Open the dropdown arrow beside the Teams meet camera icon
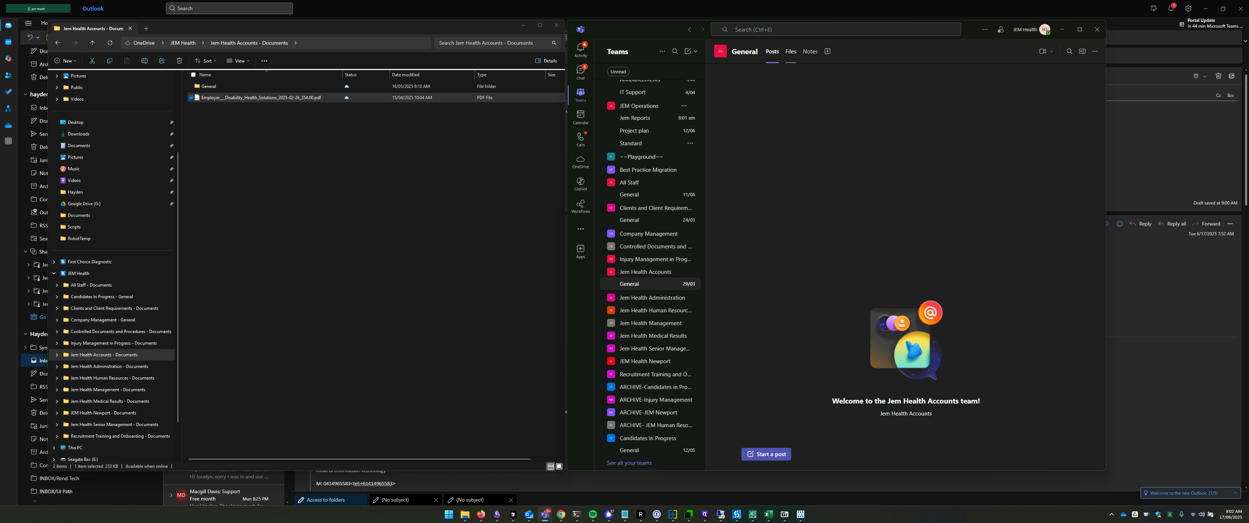 (1051, 51)
